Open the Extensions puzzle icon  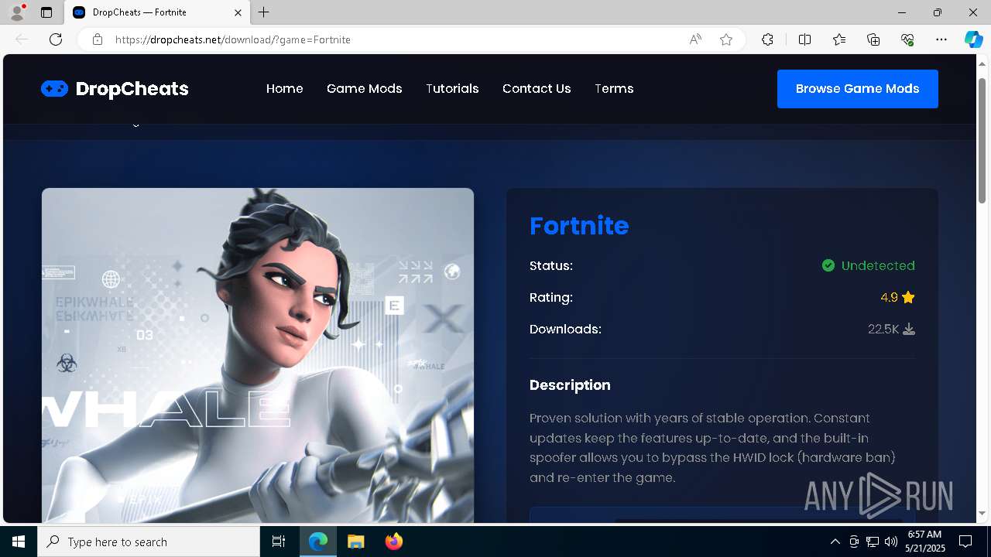pyautogui.click(x=767, y=39)
